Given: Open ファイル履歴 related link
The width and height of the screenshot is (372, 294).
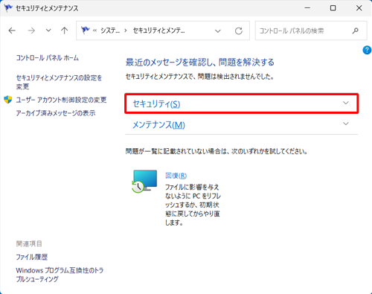Looking at the screenshot, I should [32, 257].
